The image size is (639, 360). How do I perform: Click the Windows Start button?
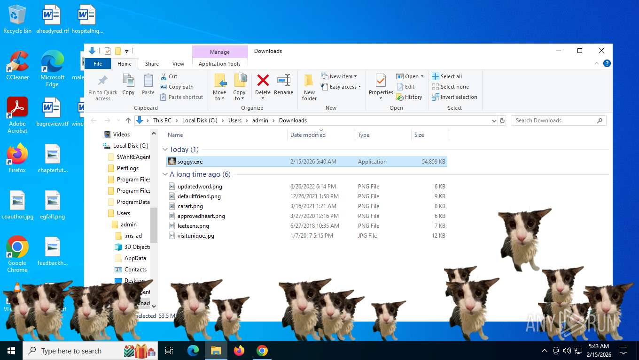[x=11, y=351]
